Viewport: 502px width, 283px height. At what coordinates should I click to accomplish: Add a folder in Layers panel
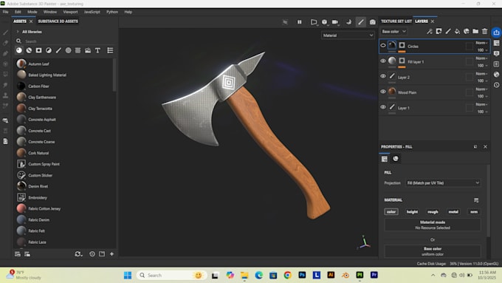point(475,32)
